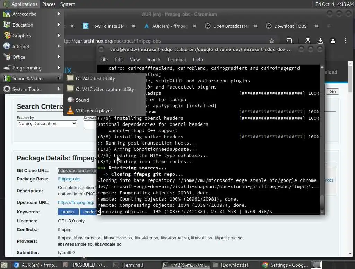Open the Education category icon
The width and height of the screenshot is (355, 269).
coord(7,25)
